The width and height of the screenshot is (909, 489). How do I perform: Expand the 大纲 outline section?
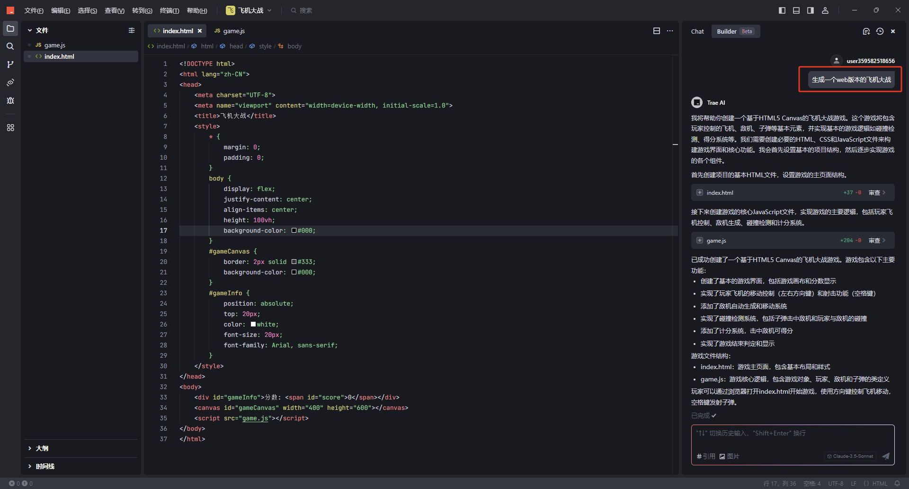[81, 448]
